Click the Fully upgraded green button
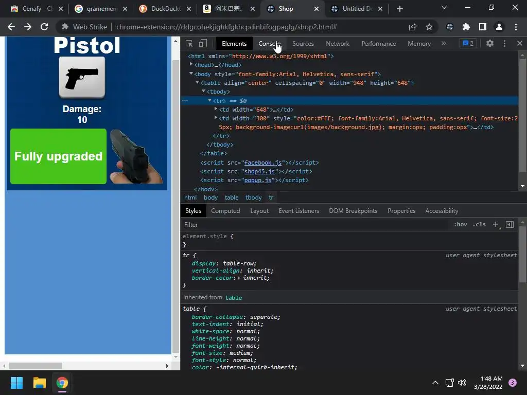527x395 pixels. 59,156
